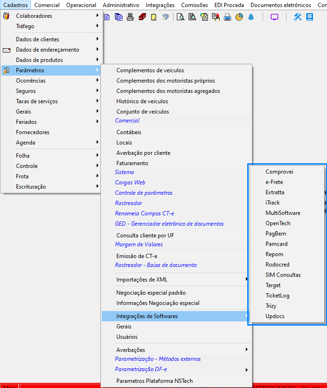Click the document with red arrow icon
The height and width of the screenshot is (388, 327).
(x=216, y=17)
